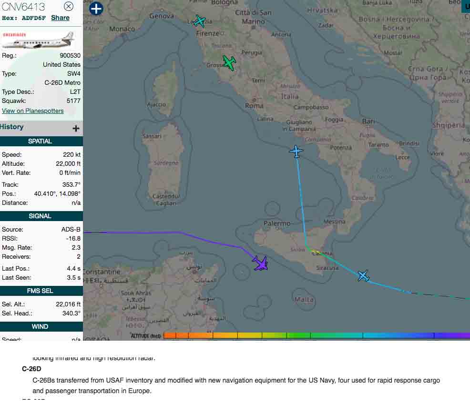Select the green aircraft near Grosseto
Viewport: 470px width, 405px height.
(x=230, y=62)
